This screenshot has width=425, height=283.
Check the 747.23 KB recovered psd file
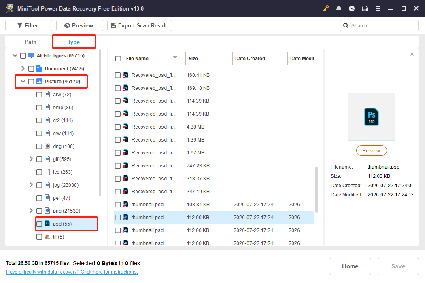tap(118, 166)
